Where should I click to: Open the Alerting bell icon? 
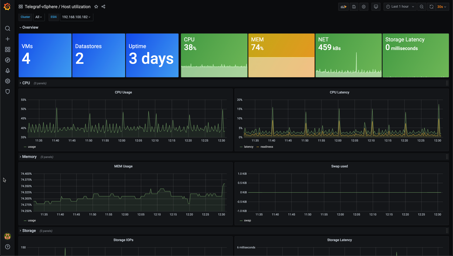(8, 70)
